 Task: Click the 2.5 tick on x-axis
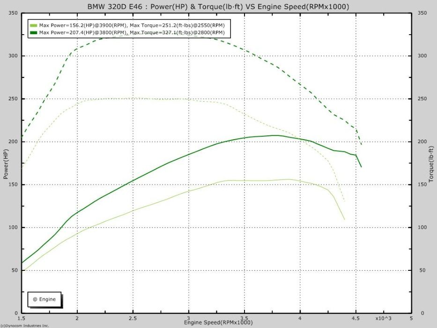[133, 318]
